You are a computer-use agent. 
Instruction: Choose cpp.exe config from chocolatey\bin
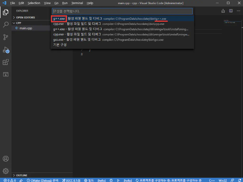[x=122, y=24]
